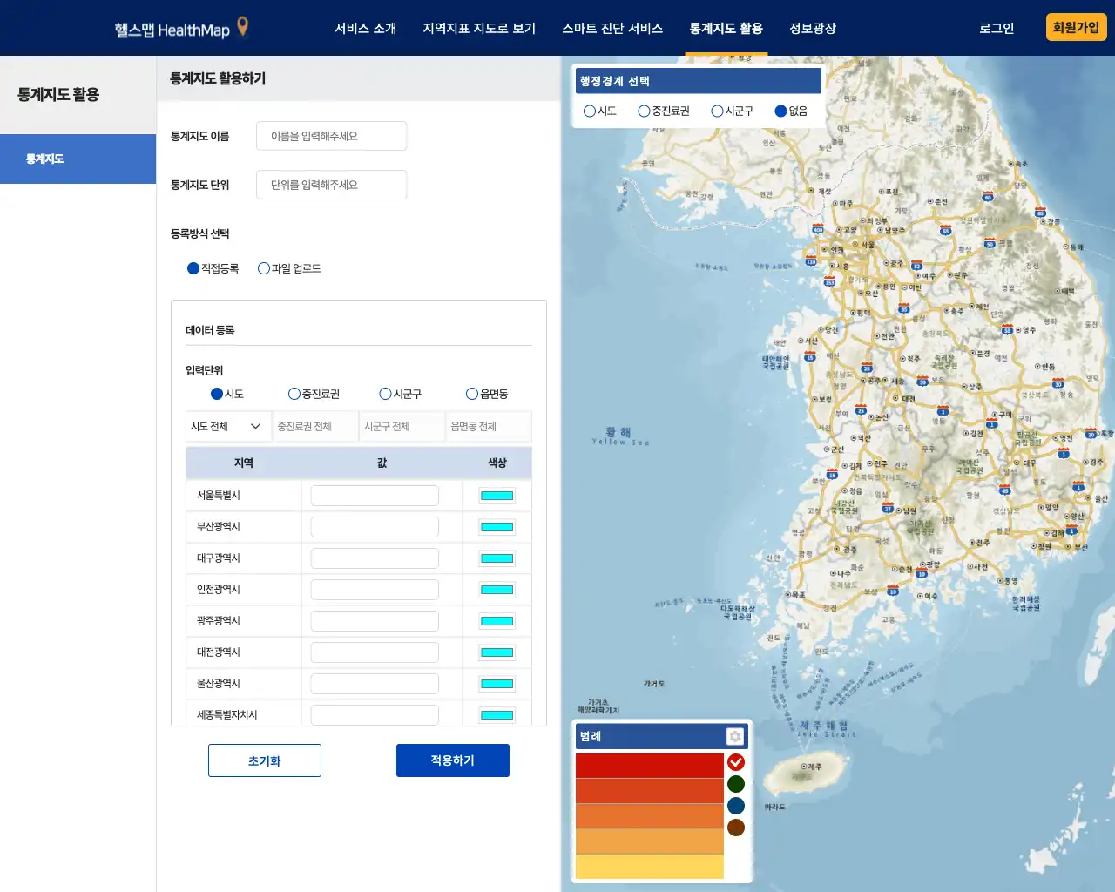Apply settings with the 적용하기 button

point(452,760)
